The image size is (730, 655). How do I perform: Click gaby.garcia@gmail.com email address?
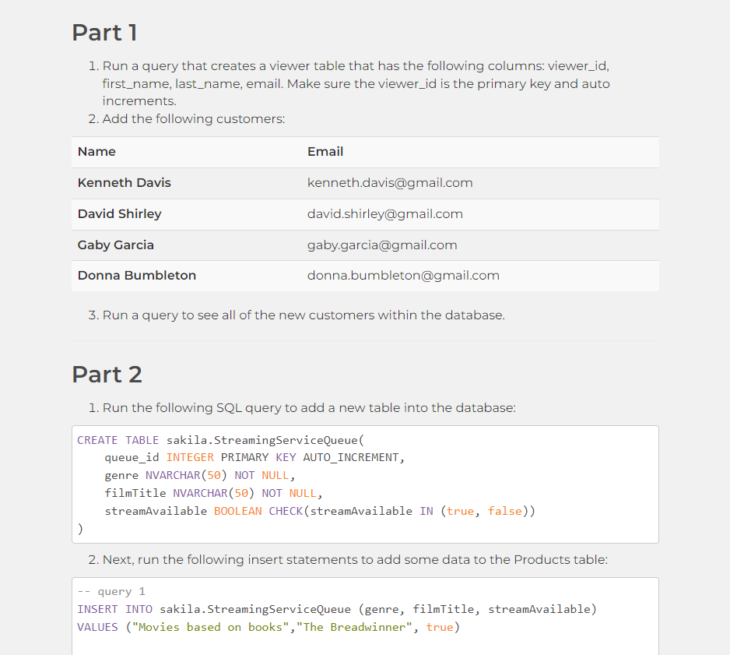tap(381, 245)
